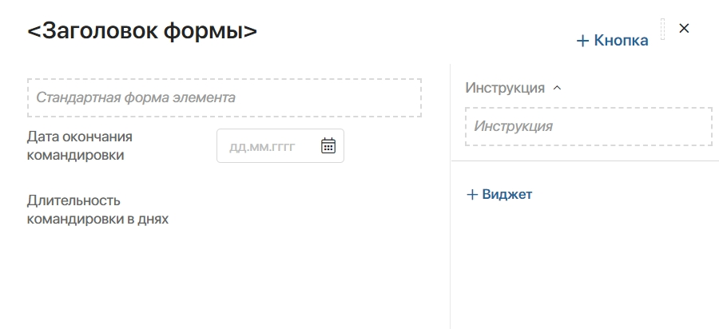Click the plus icon beside Кнопка
Viewport: 719px width, 329px height.
(582, 41)
